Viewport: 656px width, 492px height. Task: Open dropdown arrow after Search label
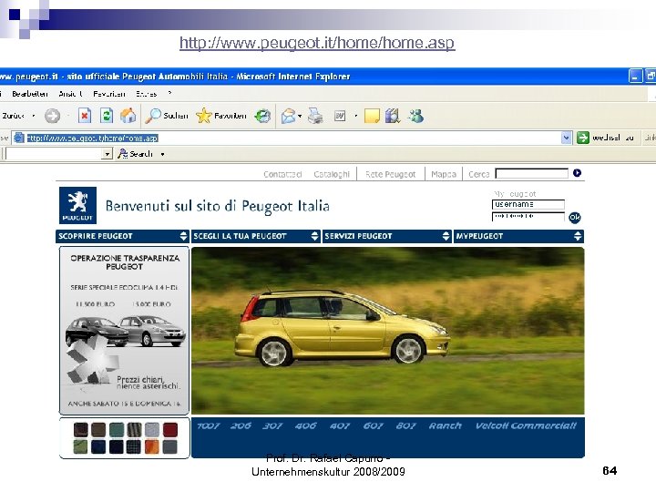pyautogui.click(x=162, y=154)
